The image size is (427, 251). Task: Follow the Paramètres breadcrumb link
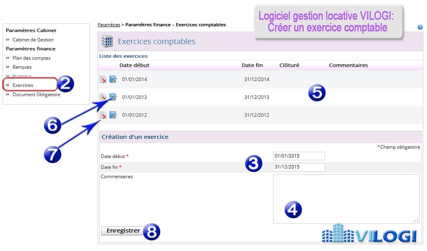click(x=109, y=25)
